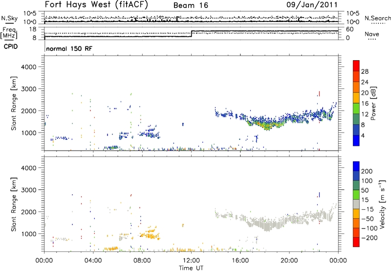Screen dimensions: 391x271
Task: Click the 'N.Sky' legend label
Action: [x=9, y=19]
